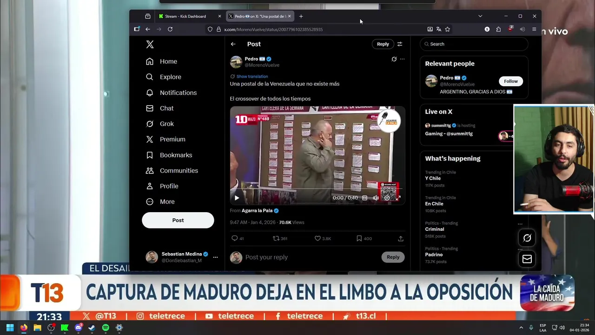Click the Reply button in Post header
The image size is (595, 335).
tap(383, 44)
